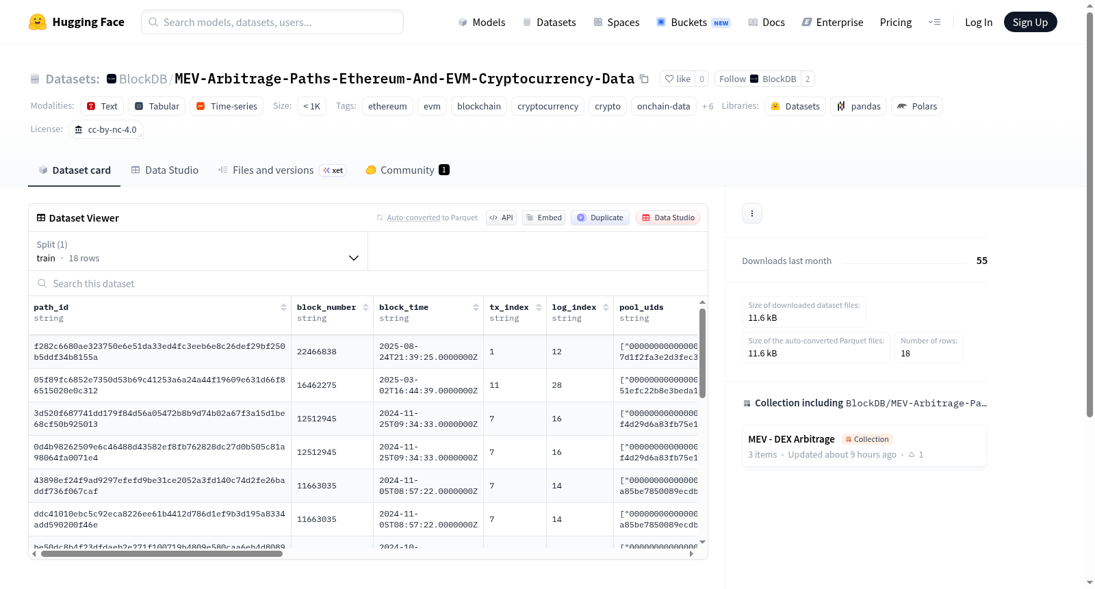
Task: Click the search magnifier in dataset search
Action: [42, 283]
